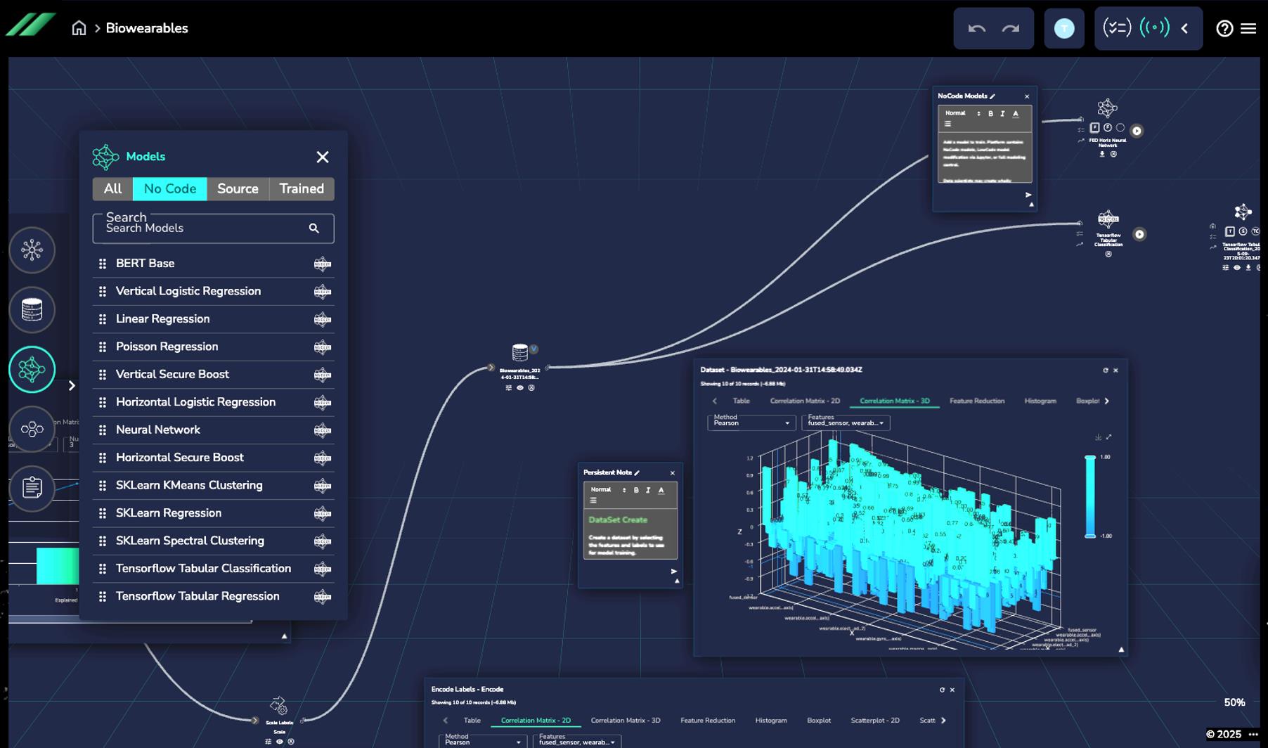Select Neural Network from the models list

tap(158, 430)
